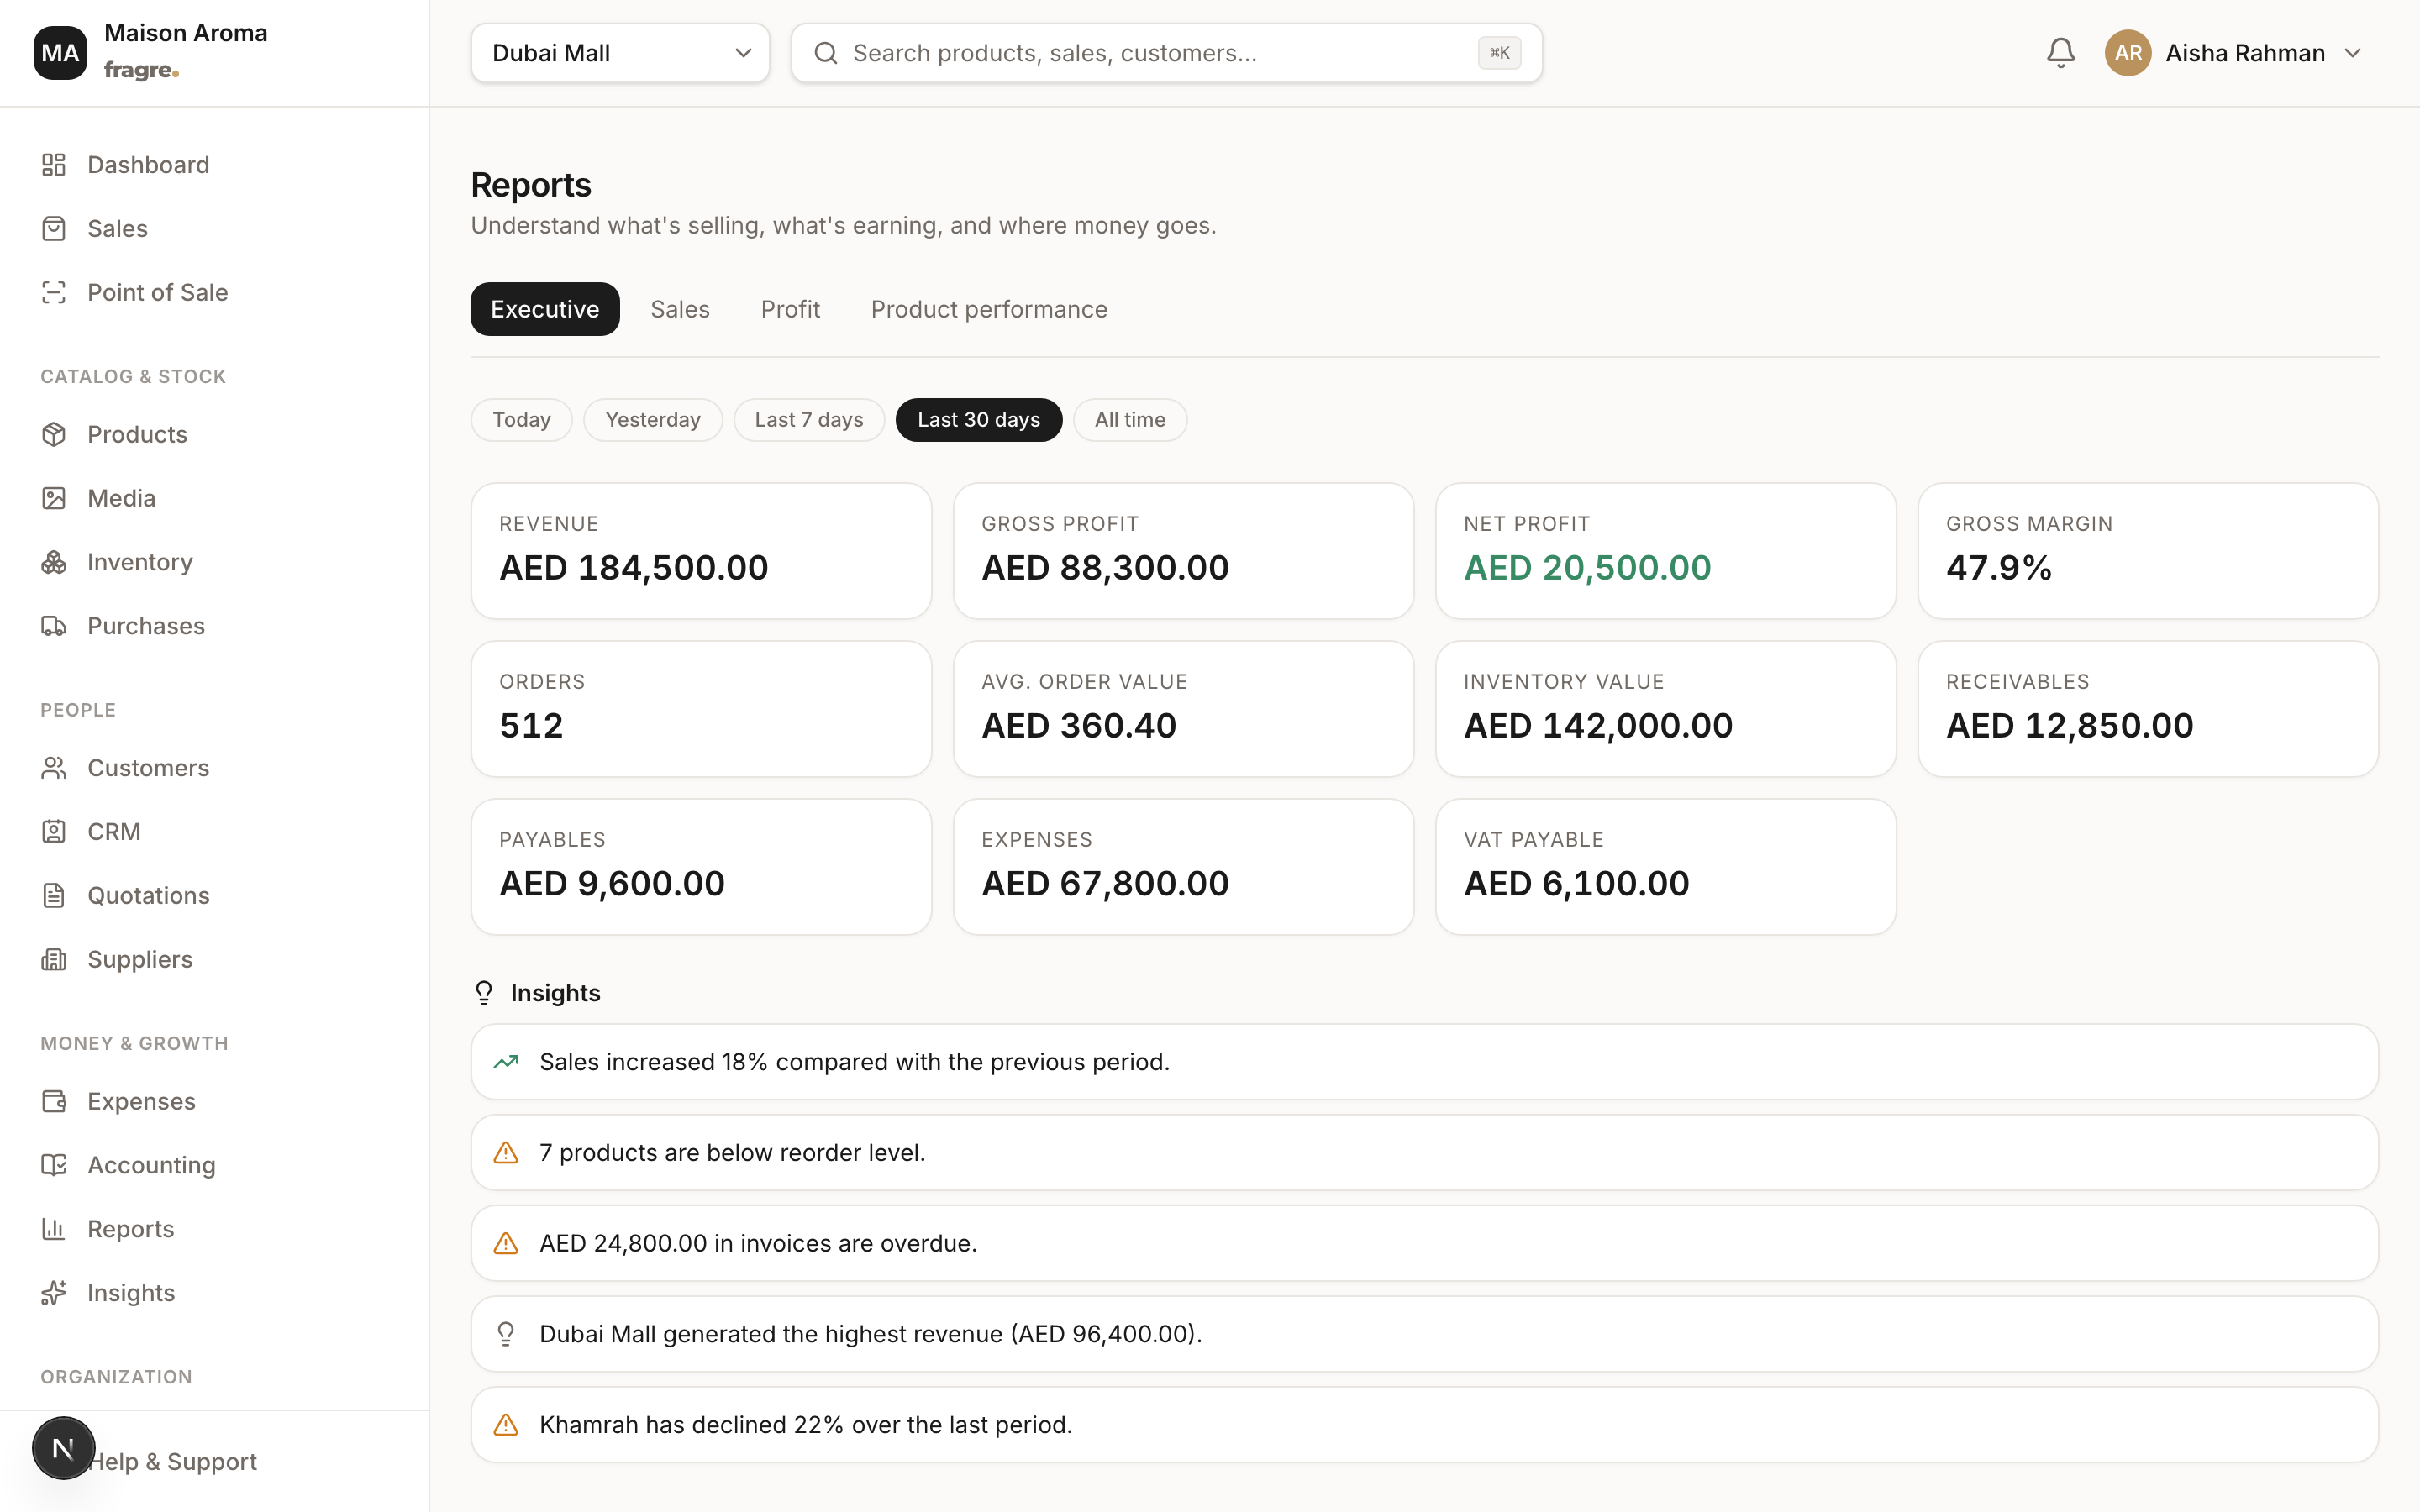Viewport: 2420px width, 1512px height.
Task: Select the Yesterday date filter
Action: tap(653, 420)
